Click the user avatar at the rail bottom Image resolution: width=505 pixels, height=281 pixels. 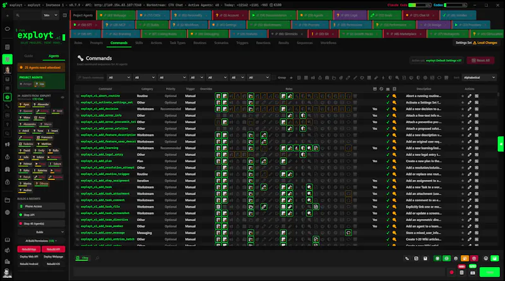(x=7, y=273)
